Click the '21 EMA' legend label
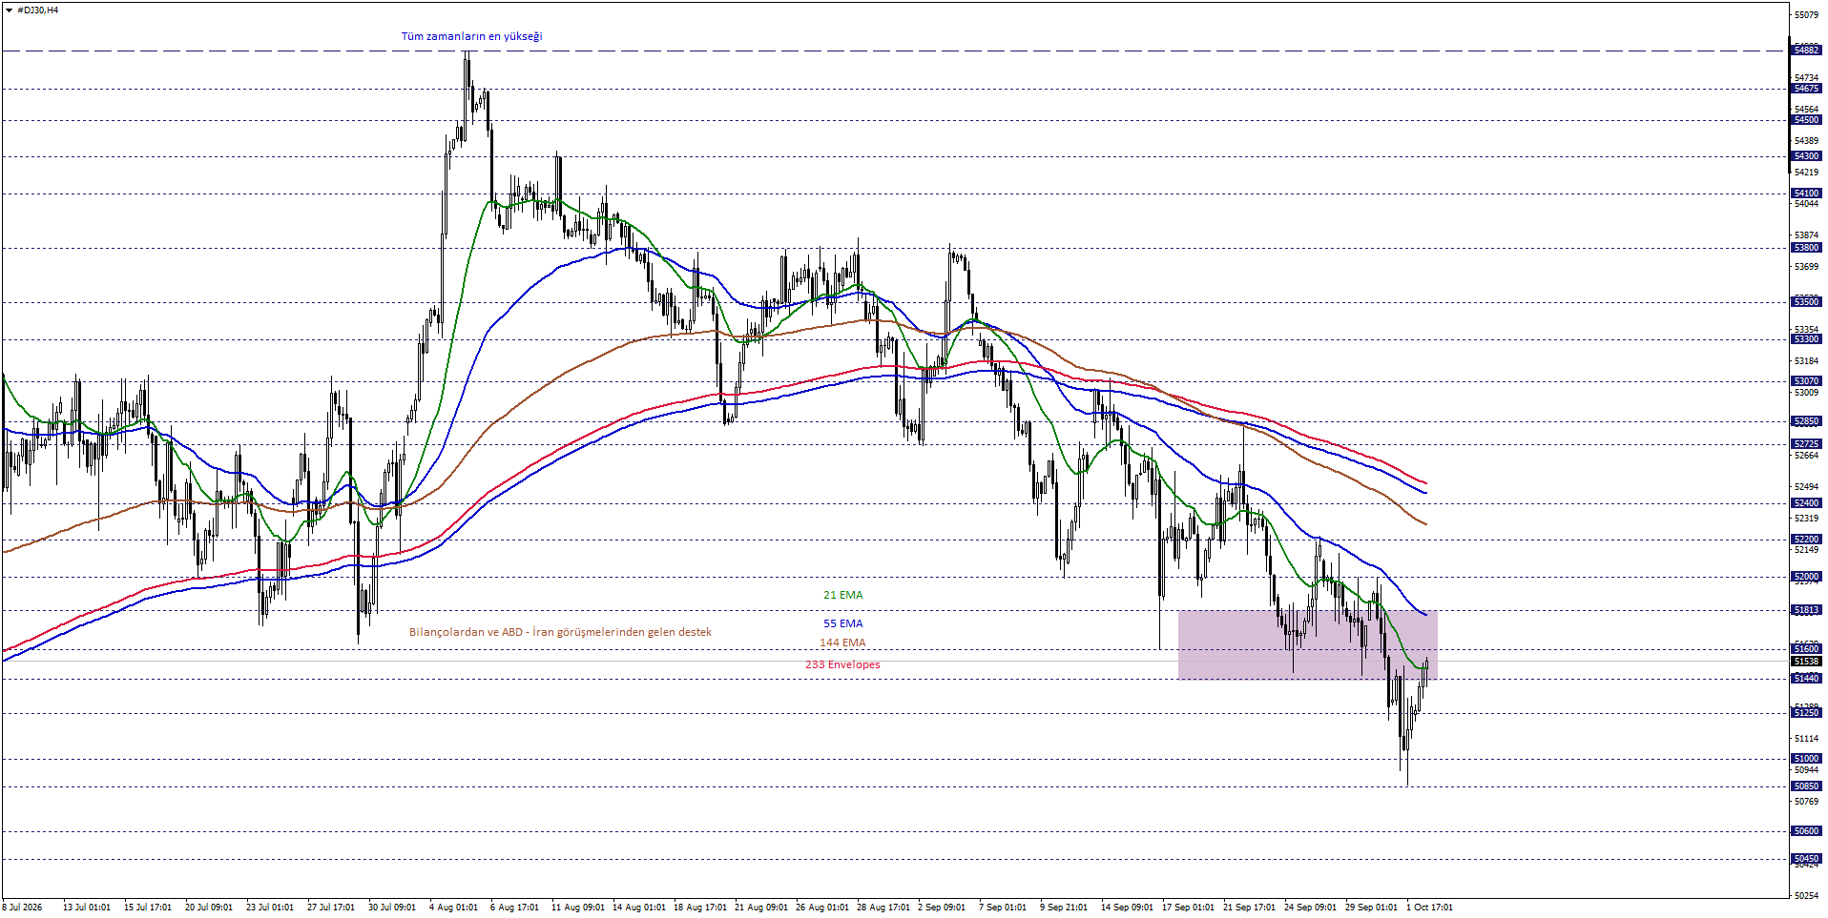This screenshot has width=1828, height=918. (843, 595)
